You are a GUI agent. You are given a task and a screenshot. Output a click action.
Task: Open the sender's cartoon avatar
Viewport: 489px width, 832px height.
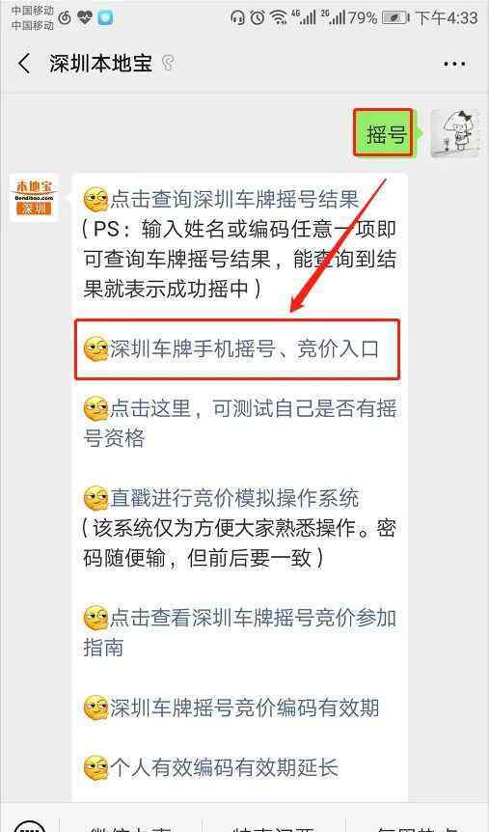click(x=454, y=133)
